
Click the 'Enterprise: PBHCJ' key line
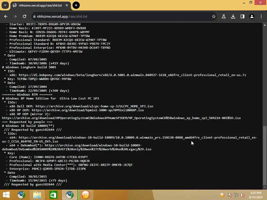click(46, 169)
